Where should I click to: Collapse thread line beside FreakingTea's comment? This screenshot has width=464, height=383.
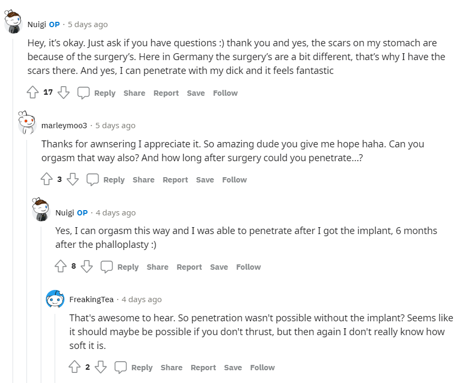click(55, 340)
